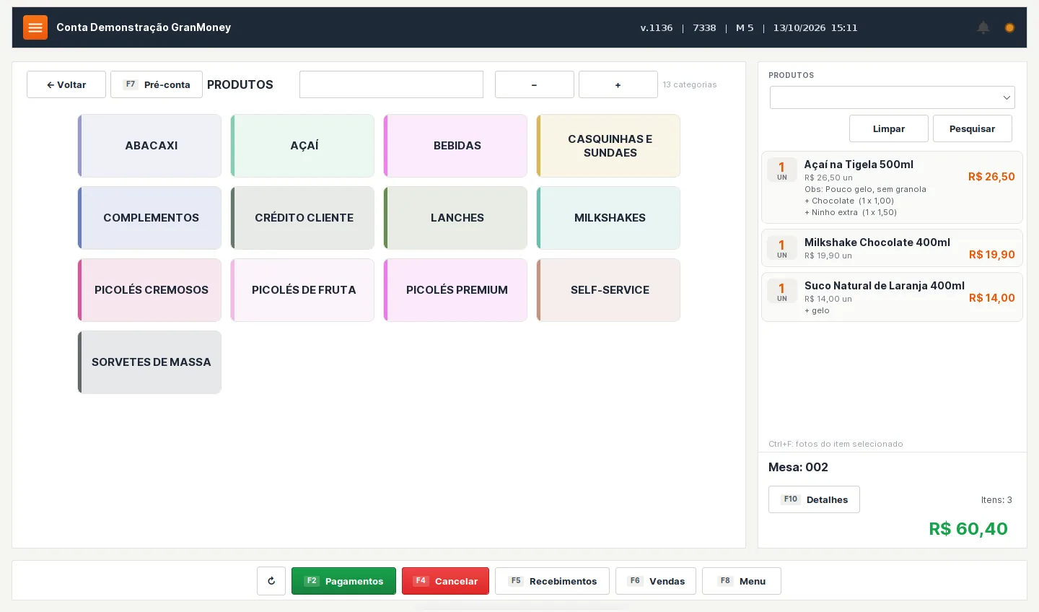
Task: Open PICOLÉS PREMIUM category
Action: pyautogui.click(x=455, y=290)
